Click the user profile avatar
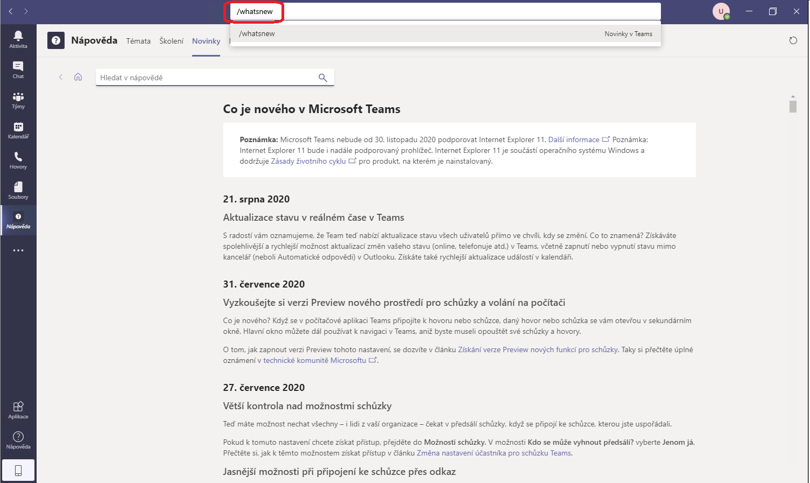 721,11
